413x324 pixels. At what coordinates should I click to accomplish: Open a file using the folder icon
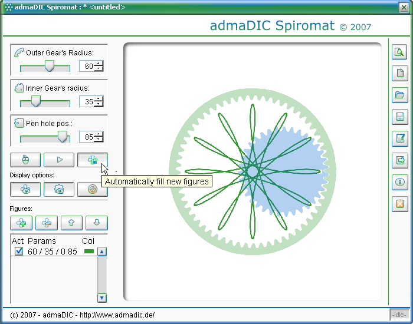coord(400,95)
